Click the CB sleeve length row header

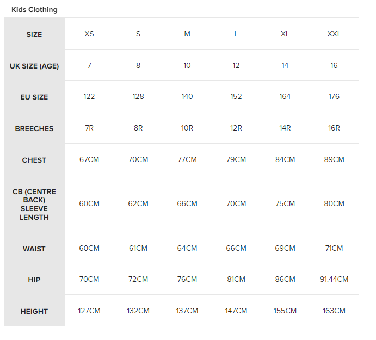click(x=34, y=204)
